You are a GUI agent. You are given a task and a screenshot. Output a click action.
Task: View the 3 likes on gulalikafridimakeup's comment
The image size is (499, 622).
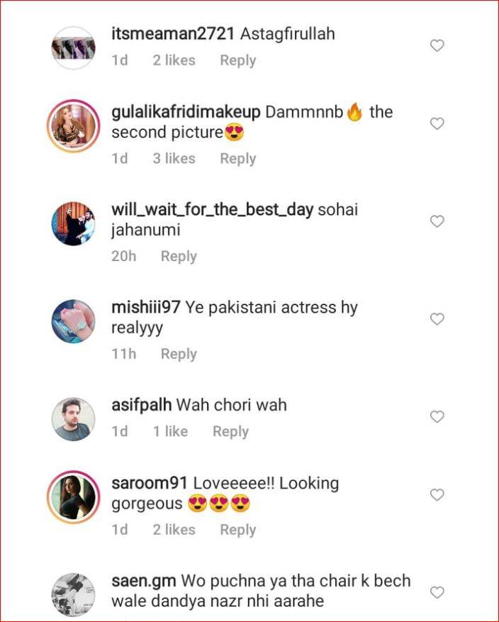[174, 159]
